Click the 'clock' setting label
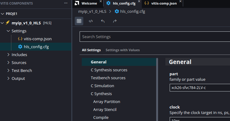The width and height of the screenshot is (230, 121). point(175,107)
